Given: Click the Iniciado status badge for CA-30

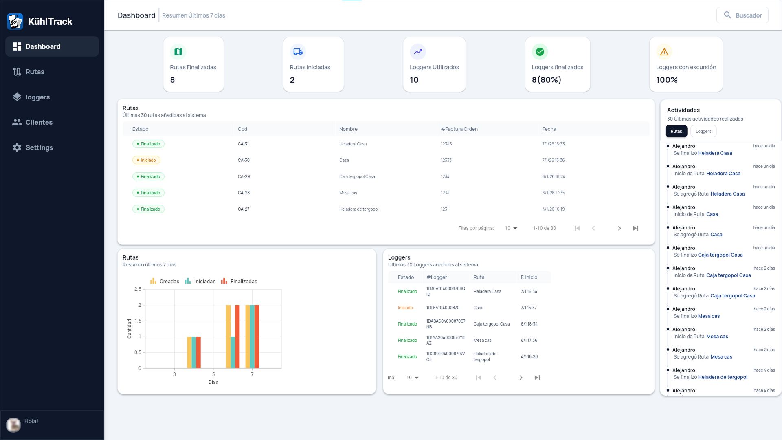Looking at the screenshot, I should [x=146, y=160].
